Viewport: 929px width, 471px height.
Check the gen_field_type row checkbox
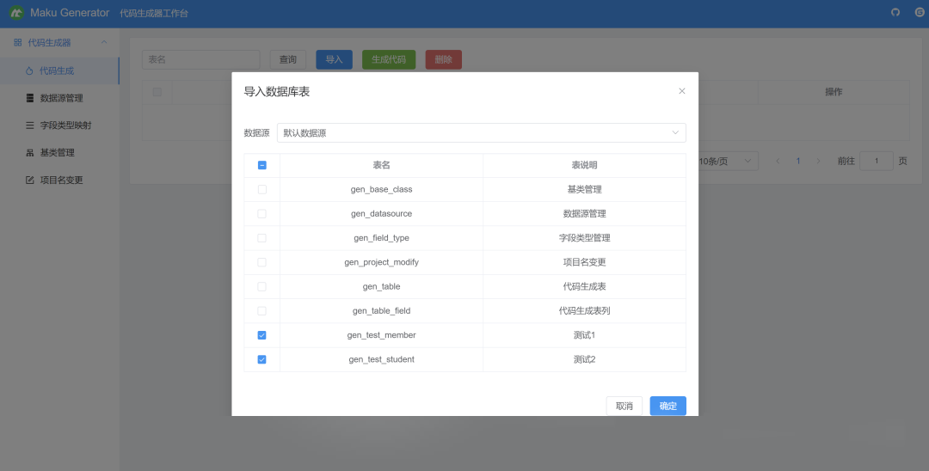(261, 238)
